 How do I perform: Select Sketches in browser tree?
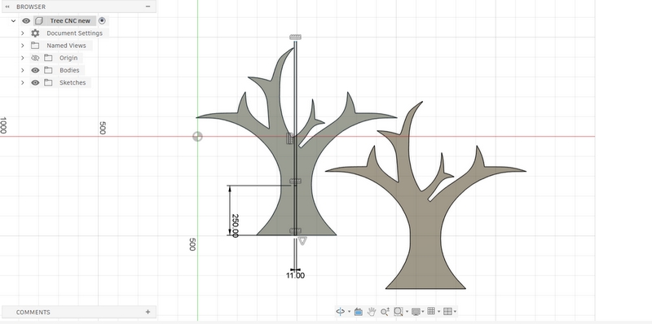[x=73, y=83]
